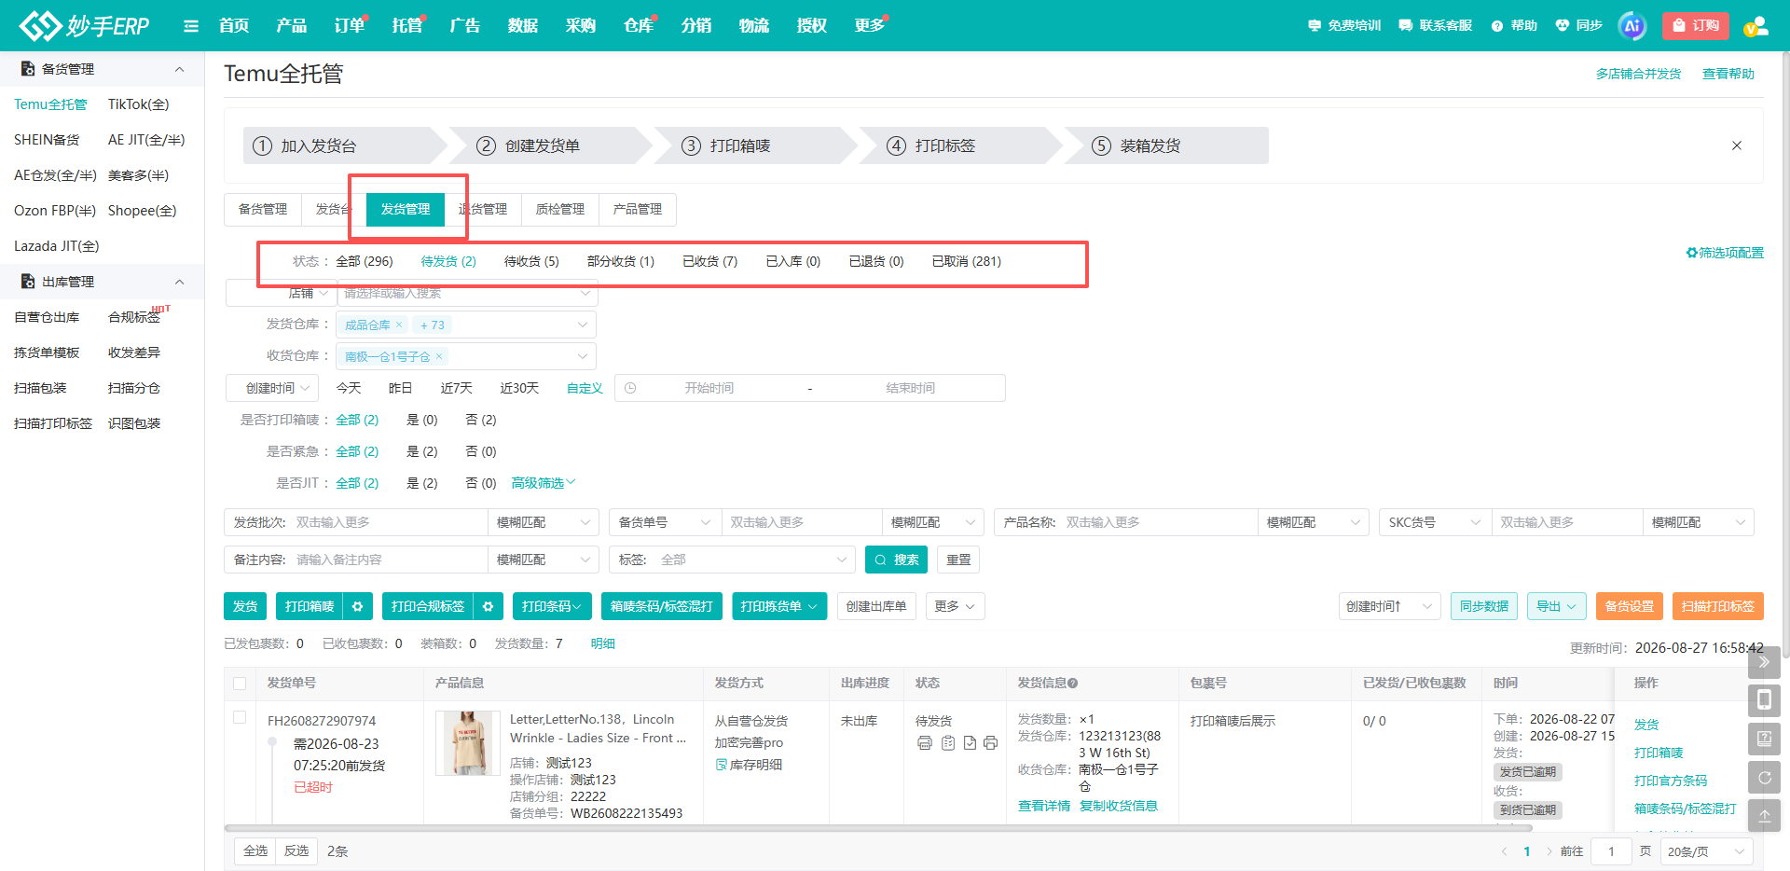Screen dimensions: 1790x871
Task: Click the product t-shirt thumbnail
Action: point(468,743)
